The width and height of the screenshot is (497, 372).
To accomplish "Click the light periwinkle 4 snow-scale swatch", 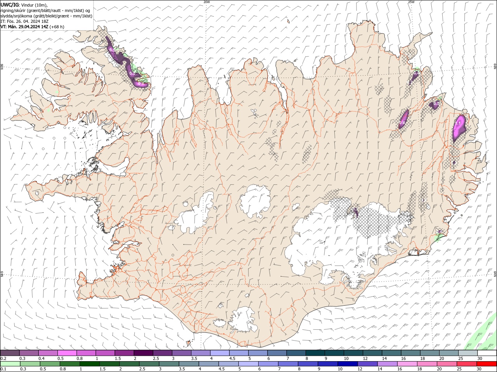I will [x=220, y=353].
